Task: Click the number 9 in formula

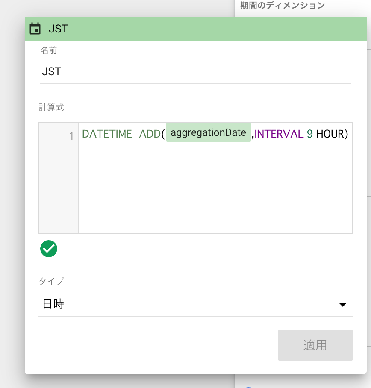Action: point(309,134)
